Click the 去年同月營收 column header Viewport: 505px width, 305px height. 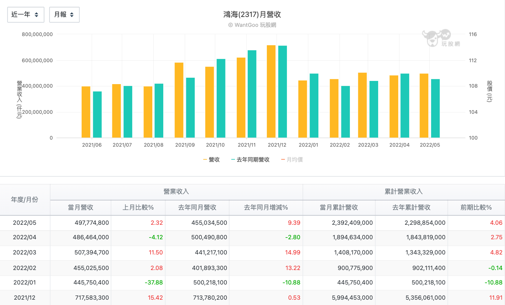197,207
